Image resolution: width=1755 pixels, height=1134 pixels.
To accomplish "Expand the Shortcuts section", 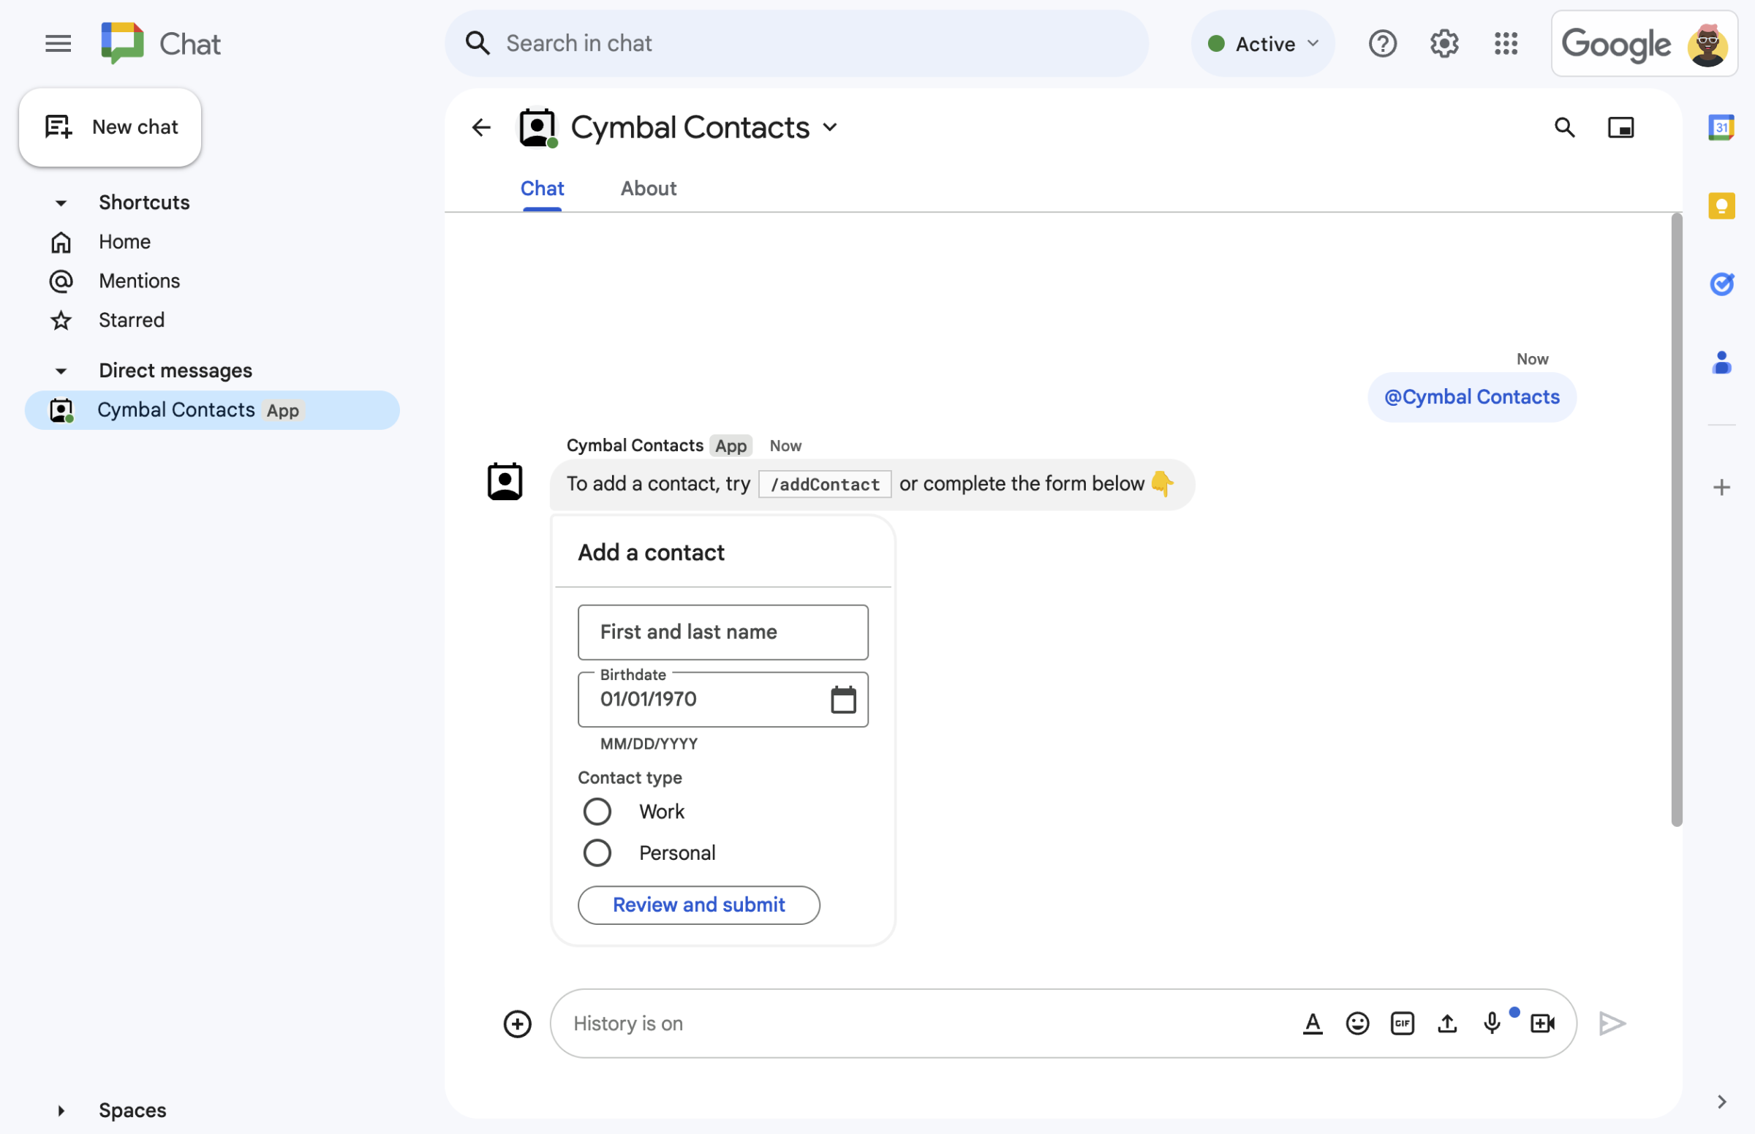I will coord(60,202).
